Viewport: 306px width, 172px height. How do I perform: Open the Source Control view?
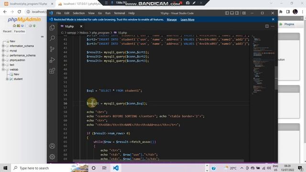[52, 49]
